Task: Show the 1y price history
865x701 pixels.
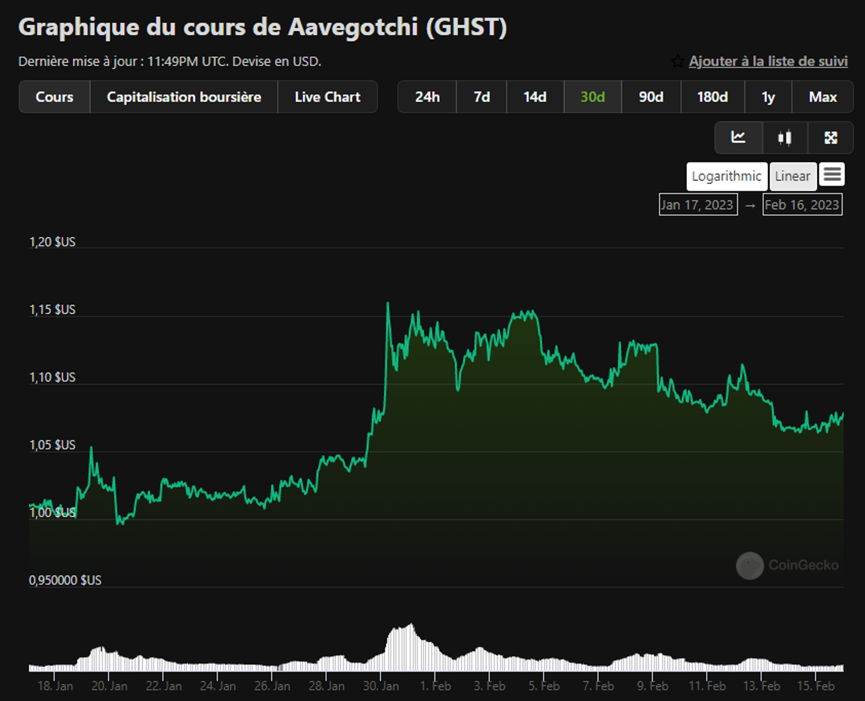Action: (768, 97)
